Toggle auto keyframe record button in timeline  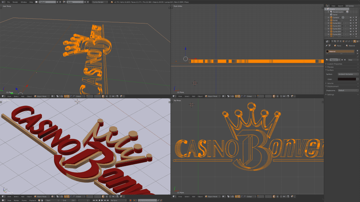(130, 201)
